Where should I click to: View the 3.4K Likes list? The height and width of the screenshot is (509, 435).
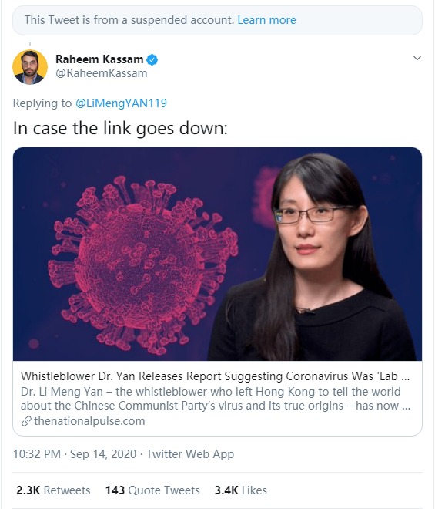[x=240, y=490]
